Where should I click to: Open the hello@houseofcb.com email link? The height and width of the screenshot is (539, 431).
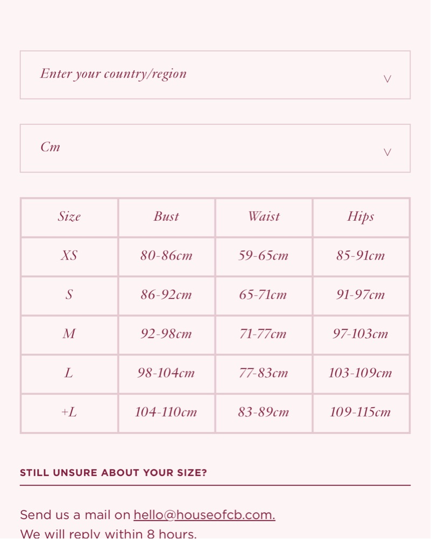(204, 515)
